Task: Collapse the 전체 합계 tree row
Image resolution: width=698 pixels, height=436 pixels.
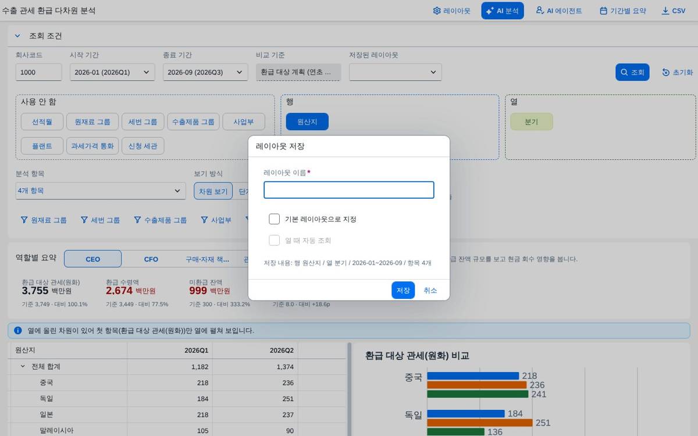Action: 23,367
